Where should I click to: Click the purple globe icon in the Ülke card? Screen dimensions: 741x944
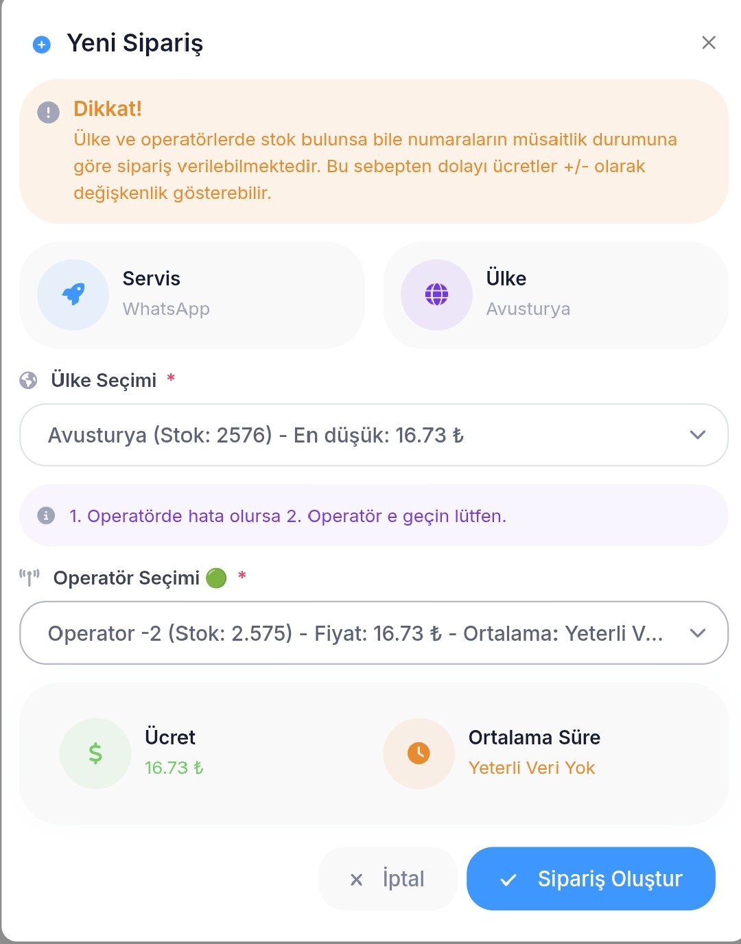pos(436,294)
